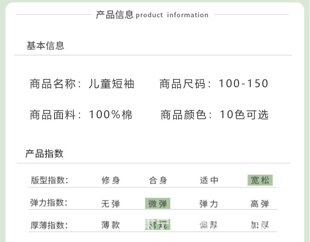Click the highlighted 微弹 option
Image resolution: width=310 pixels, height=242 pixels.
coord(158,204)
